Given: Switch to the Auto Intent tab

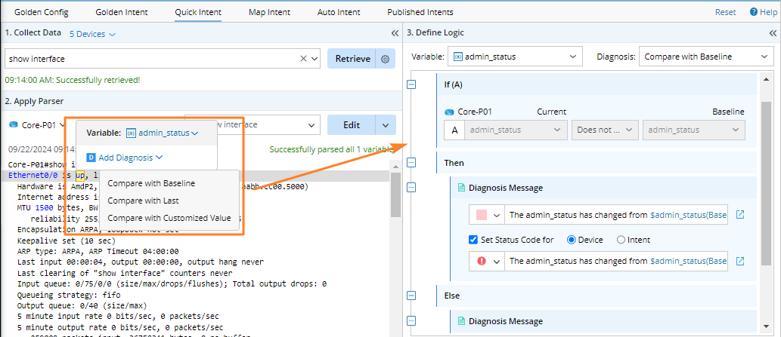Looking at the screenshot, I should point(339,12).
